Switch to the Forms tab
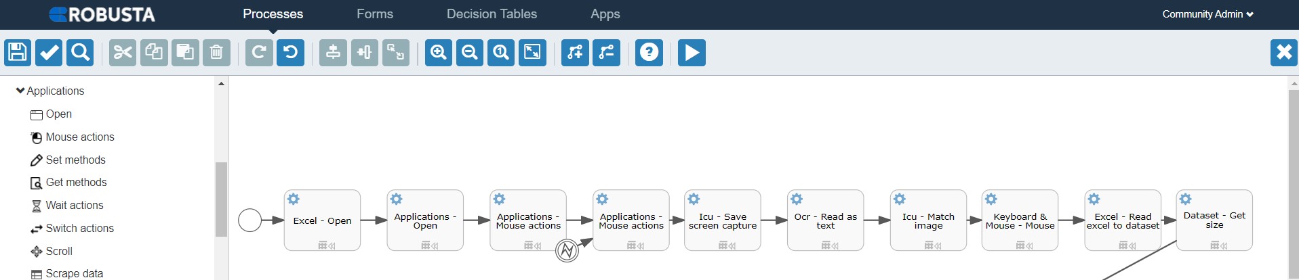 click(x=375, y=14)
